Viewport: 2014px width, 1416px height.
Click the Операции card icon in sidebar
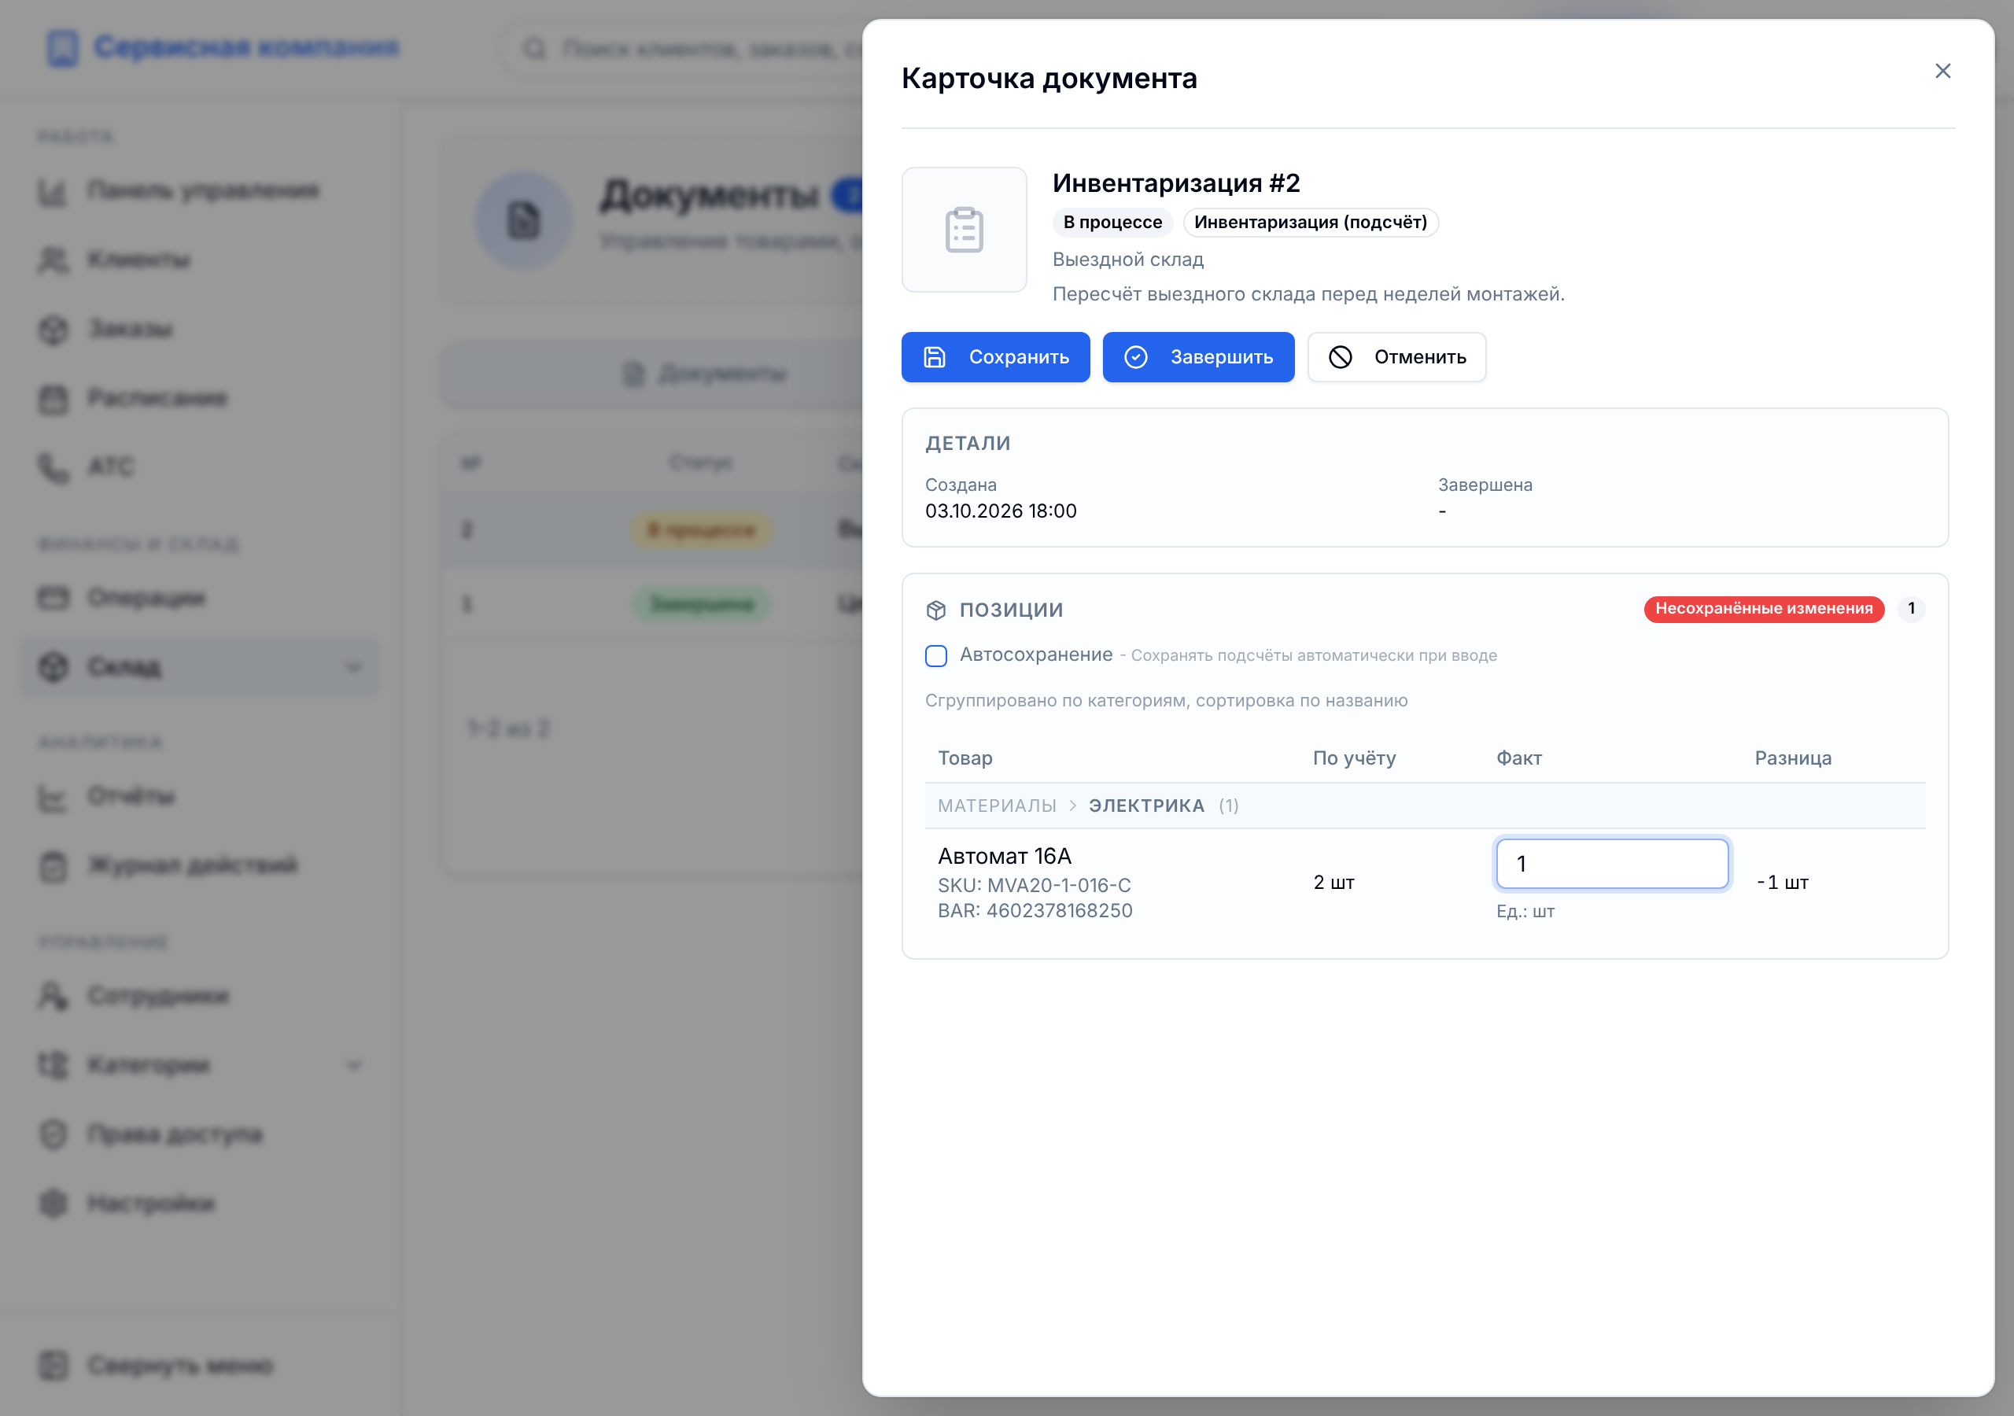[53, 599]
